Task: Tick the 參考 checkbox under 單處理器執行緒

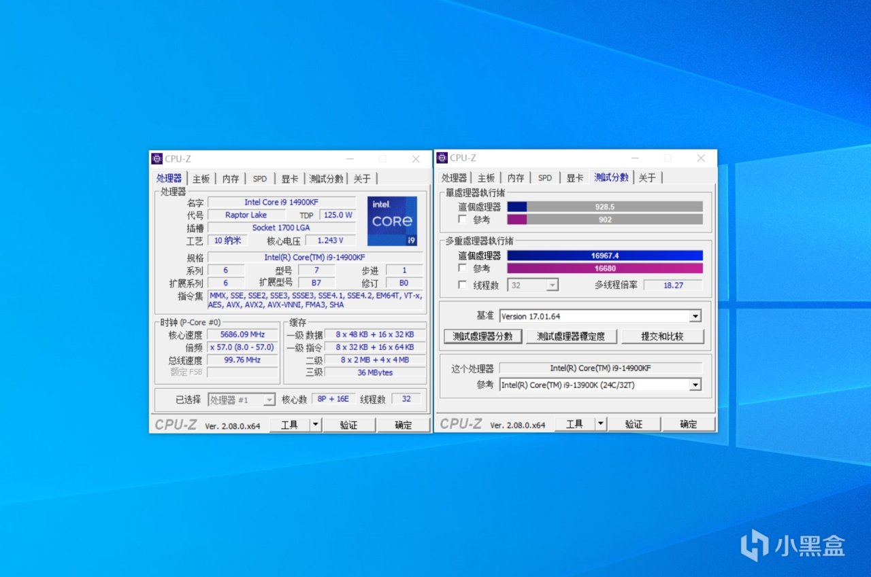Action: tap(463, 220)
